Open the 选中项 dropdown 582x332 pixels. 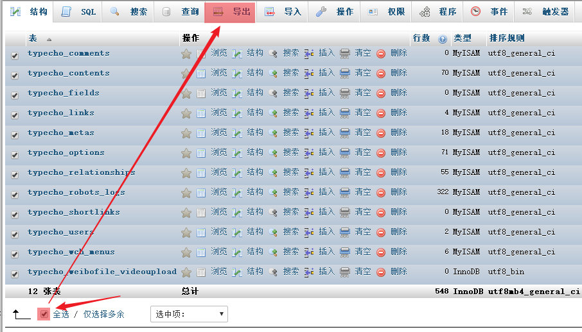tap(189, 314)
